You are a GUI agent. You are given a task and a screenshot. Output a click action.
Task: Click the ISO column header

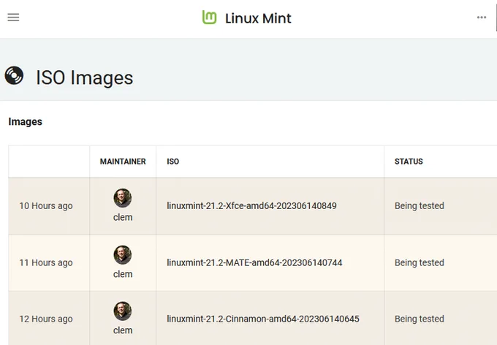pyautogui.click(x=172, y=162)
